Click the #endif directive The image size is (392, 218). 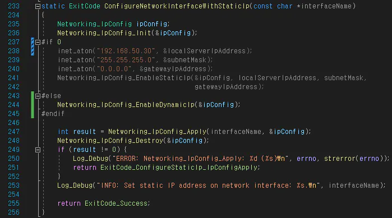coord(53,114)
